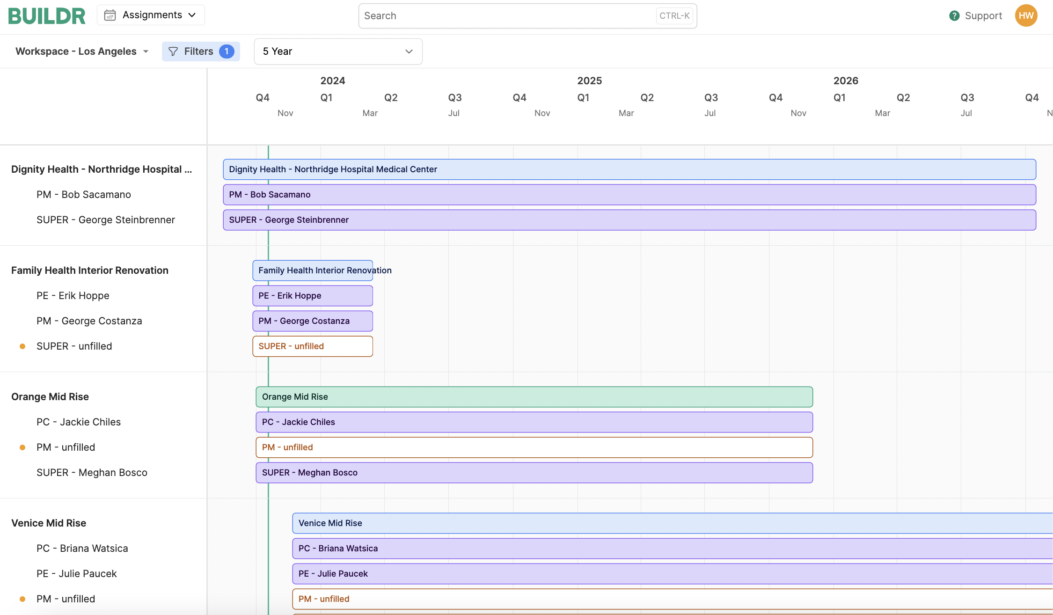Select PE - Erik Hoppe in the list
Image resolution: width=1053 pixels, height=615 pixels.
[x=73, y=296]
